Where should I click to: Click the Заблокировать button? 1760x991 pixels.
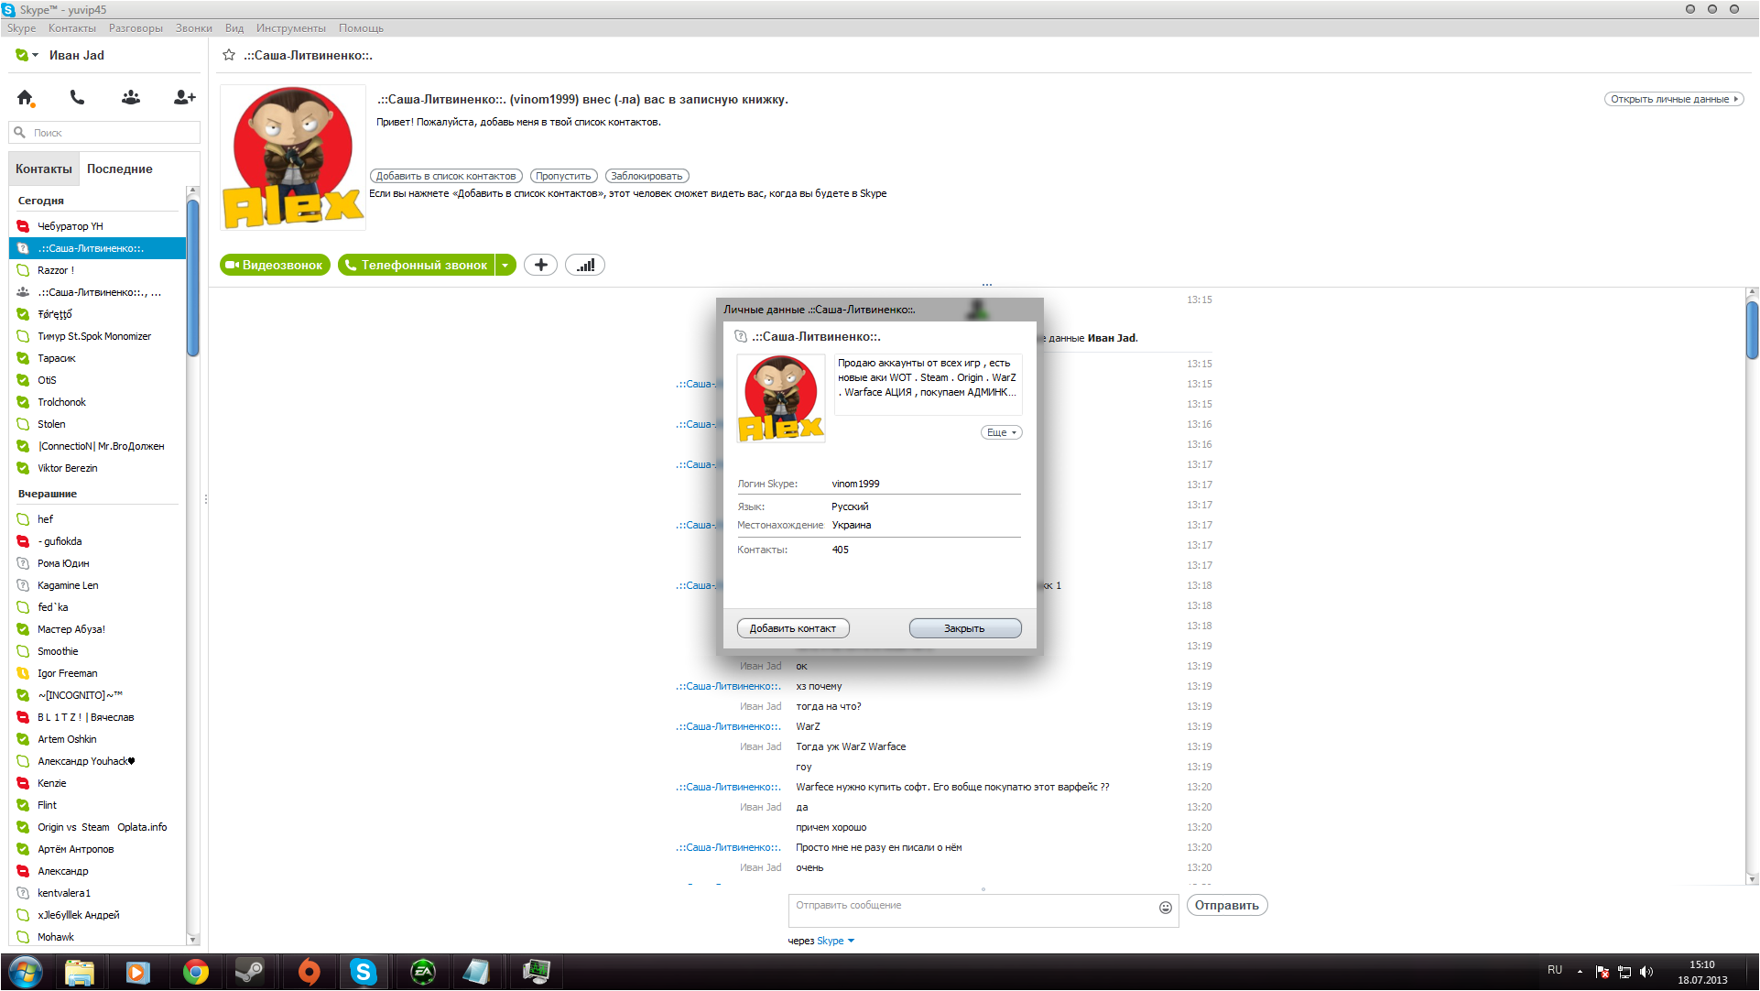646,176
